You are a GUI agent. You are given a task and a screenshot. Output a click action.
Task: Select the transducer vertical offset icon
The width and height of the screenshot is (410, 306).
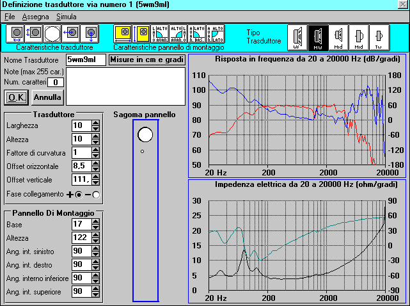coord(90,34)
